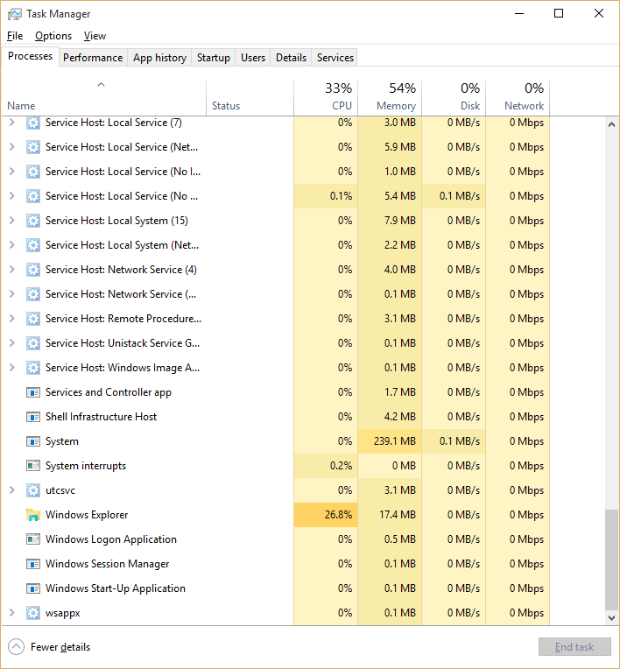This screenshot has width=620, height=669.
Task: Click the Service Host: Remote Procedure icon
Action: (33, 319)
